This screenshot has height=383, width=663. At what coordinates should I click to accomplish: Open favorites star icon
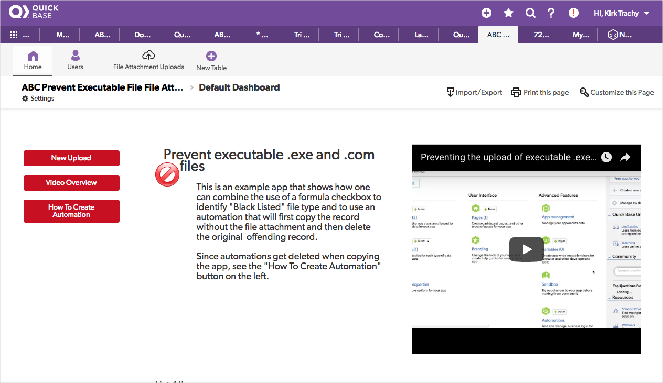pyautogui.click(x=508, y=13)
